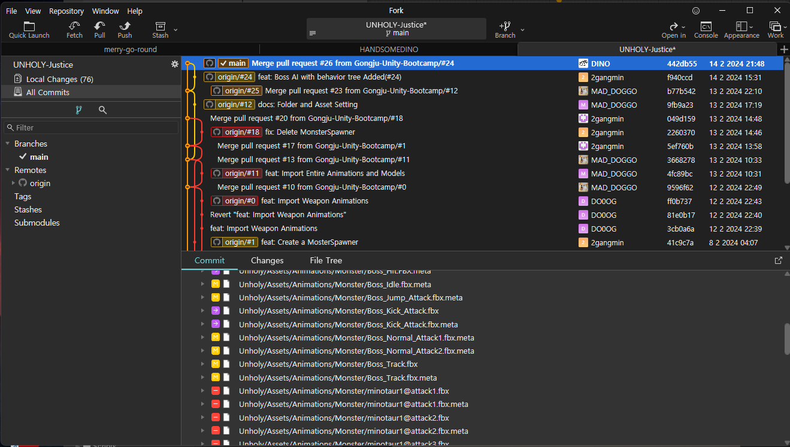Open the Stash dropdown arrow
Screen dimensions: 790x447
pyautogui.click(x=175, y=29)
